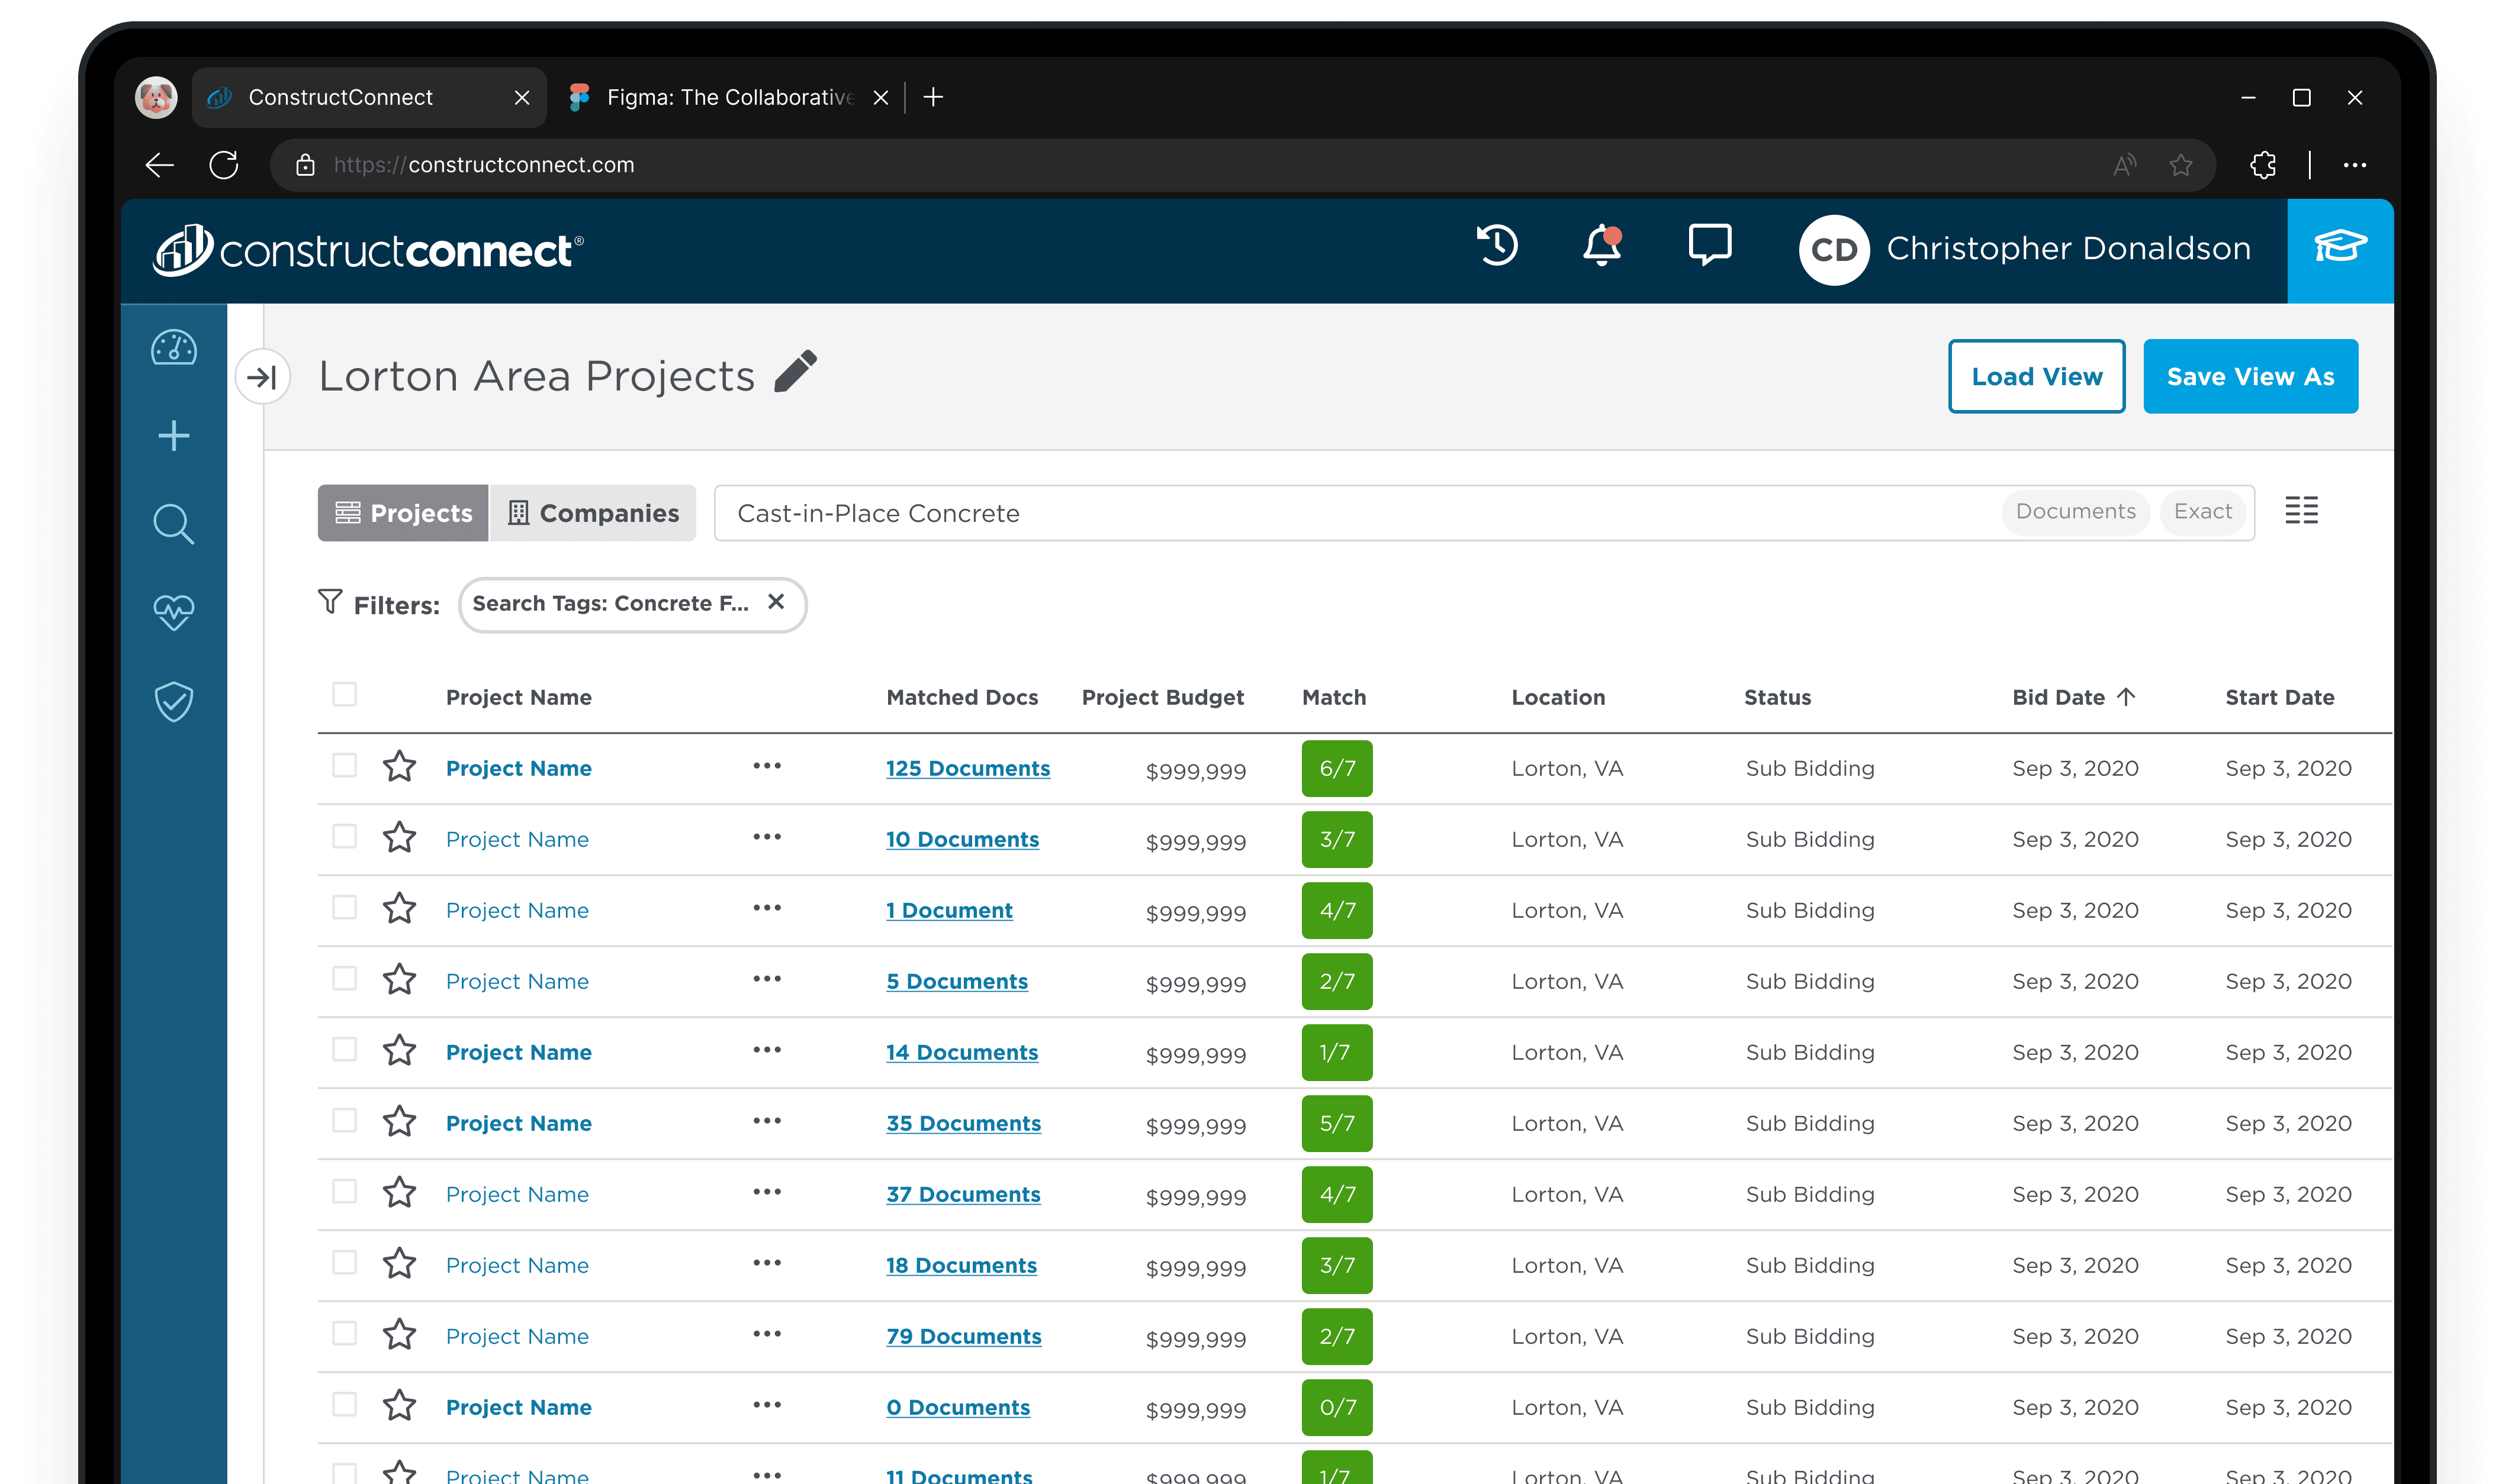Click the Cast-in-Place Concrete search field
Screen dimensions: 2515x1484
1301,513
